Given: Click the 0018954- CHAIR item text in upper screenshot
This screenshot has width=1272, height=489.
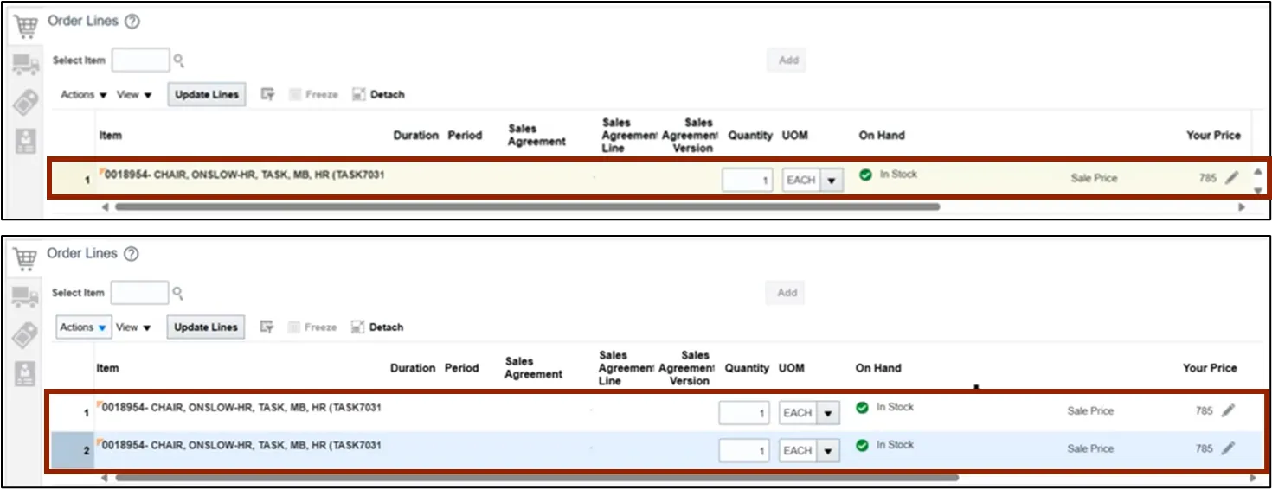Looking at the screenshot, I should tap(245, 175).
